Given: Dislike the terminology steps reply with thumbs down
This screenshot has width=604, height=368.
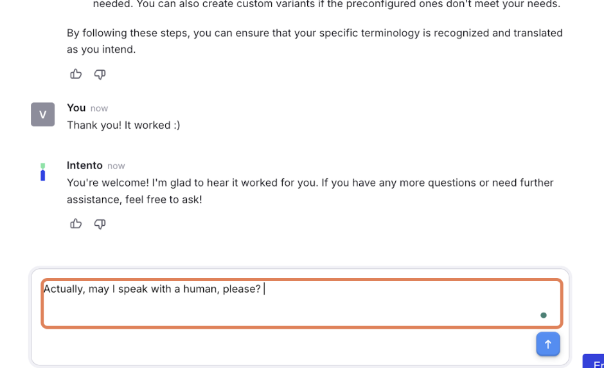Looking at the screenshot, I should click(x=100, y=74).
